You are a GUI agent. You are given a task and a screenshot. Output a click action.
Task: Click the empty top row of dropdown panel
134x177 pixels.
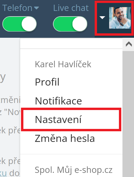[x=71, y=43]
